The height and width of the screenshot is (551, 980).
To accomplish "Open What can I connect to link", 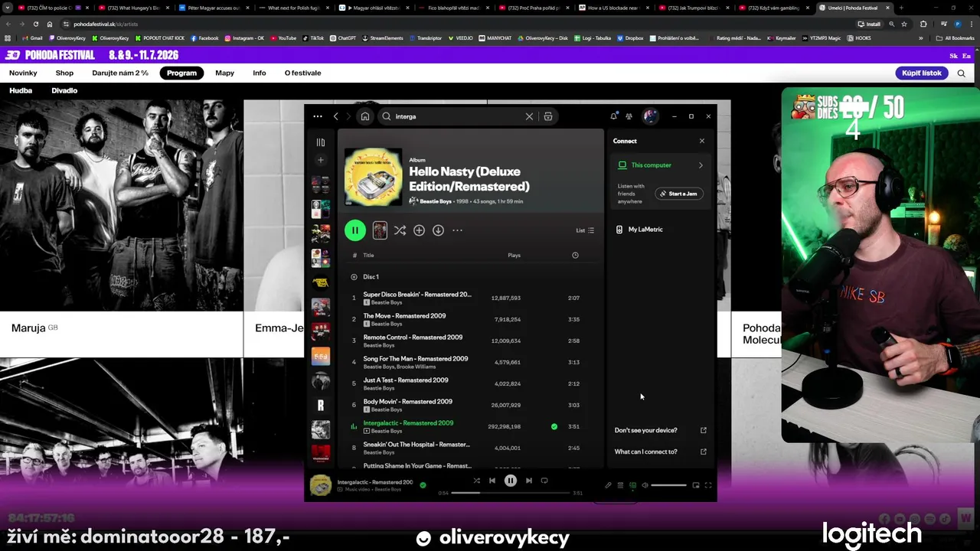I will click(x=661, y=452).
